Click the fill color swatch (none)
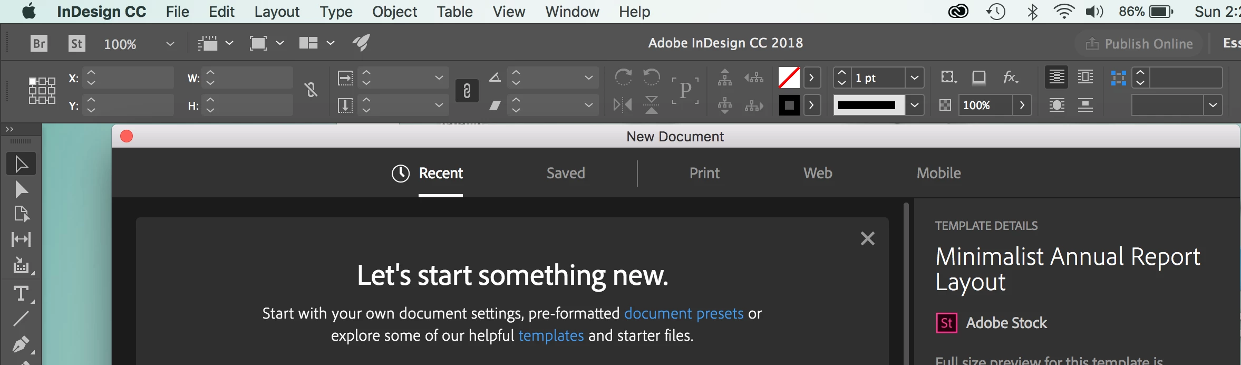 [x=789, y=78]
